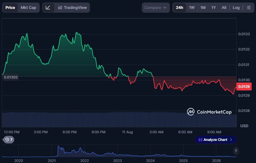Click the 3:00 PM time label
This screenshot has width=256, height=163.
[x=41, y=132]
